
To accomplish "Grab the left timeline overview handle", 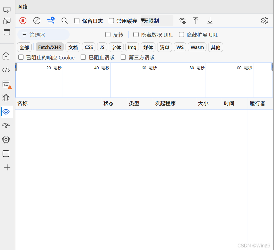I will pyautogui.click(x=16, y=67).
